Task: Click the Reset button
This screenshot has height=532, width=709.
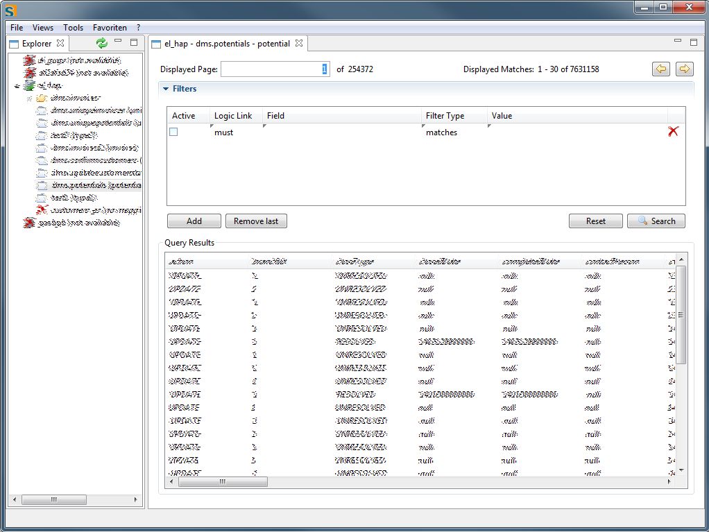Action: coord(595,221)
